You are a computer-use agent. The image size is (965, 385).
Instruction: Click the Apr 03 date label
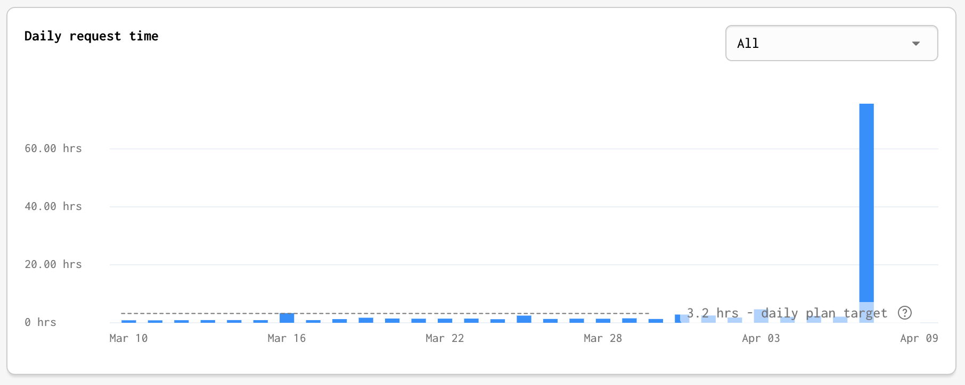[760, 338]
